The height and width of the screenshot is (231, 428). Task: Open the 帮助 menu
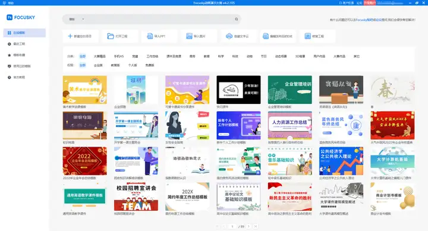point(11,3)
